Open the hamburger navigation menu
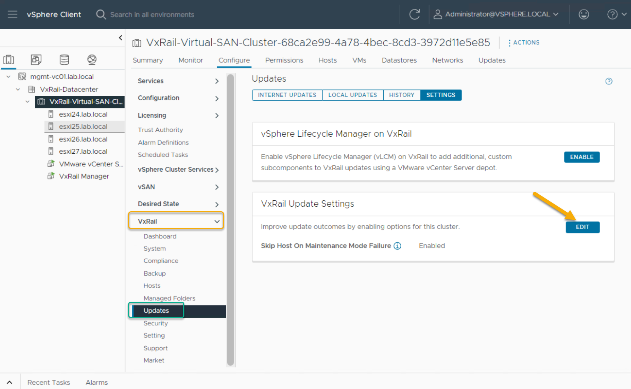 coord(12,14)
